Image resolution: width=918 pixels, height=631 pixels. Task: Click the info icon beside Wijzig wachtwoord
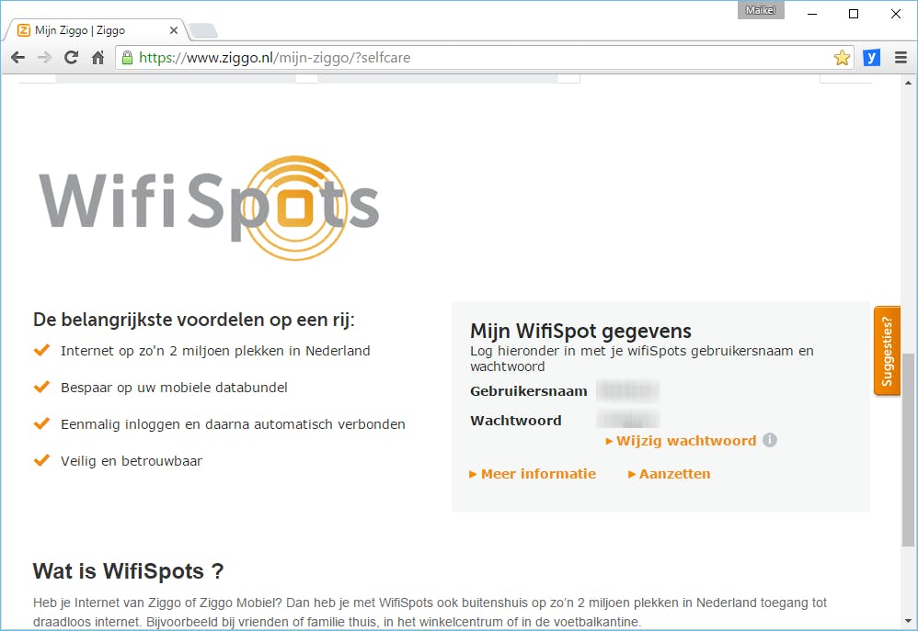(770, 440)
